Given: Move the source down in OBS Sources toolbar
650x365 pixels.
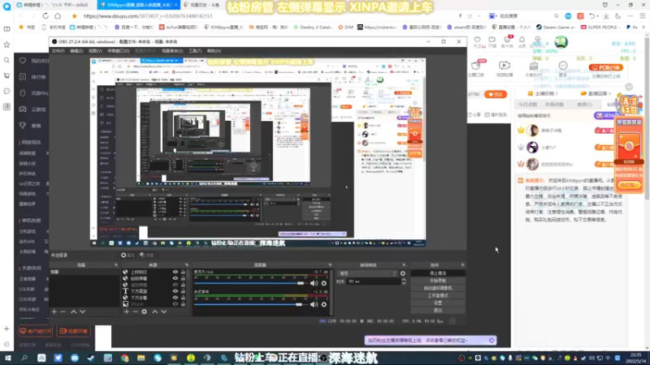Looking at the screenshot, I should point(164,311).
